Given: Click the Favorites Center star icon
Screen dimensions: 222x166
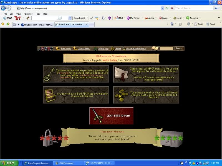Looking at the screenshot, I should 3,24.
